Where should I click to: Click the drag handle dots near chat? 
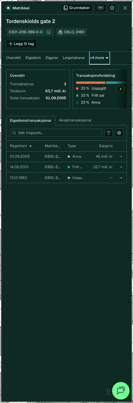(x=108, y=392)
